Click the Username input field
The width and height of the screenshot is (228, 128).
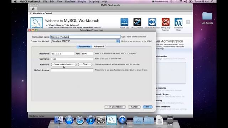click(72, 59)
